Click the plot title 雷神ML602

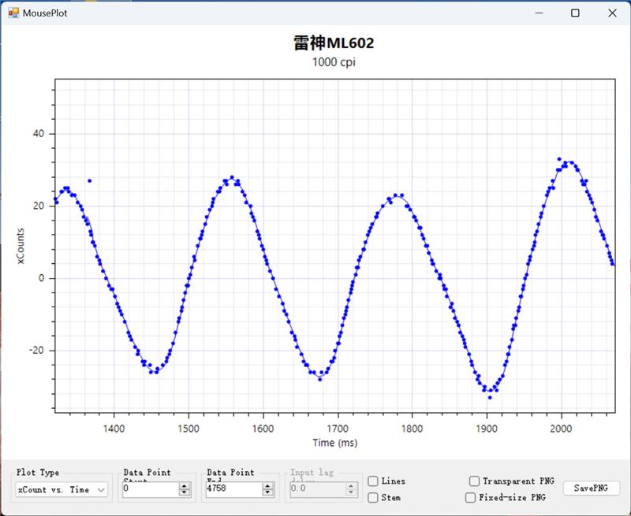point(334,44)
